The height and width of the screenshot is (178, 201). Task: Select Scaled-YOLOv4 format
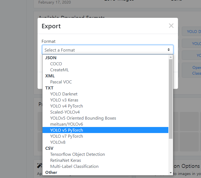[x=105, y=112]
